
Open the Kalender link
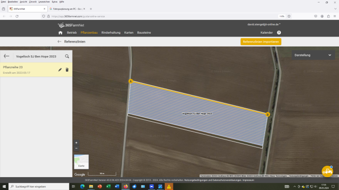point(267,33)
